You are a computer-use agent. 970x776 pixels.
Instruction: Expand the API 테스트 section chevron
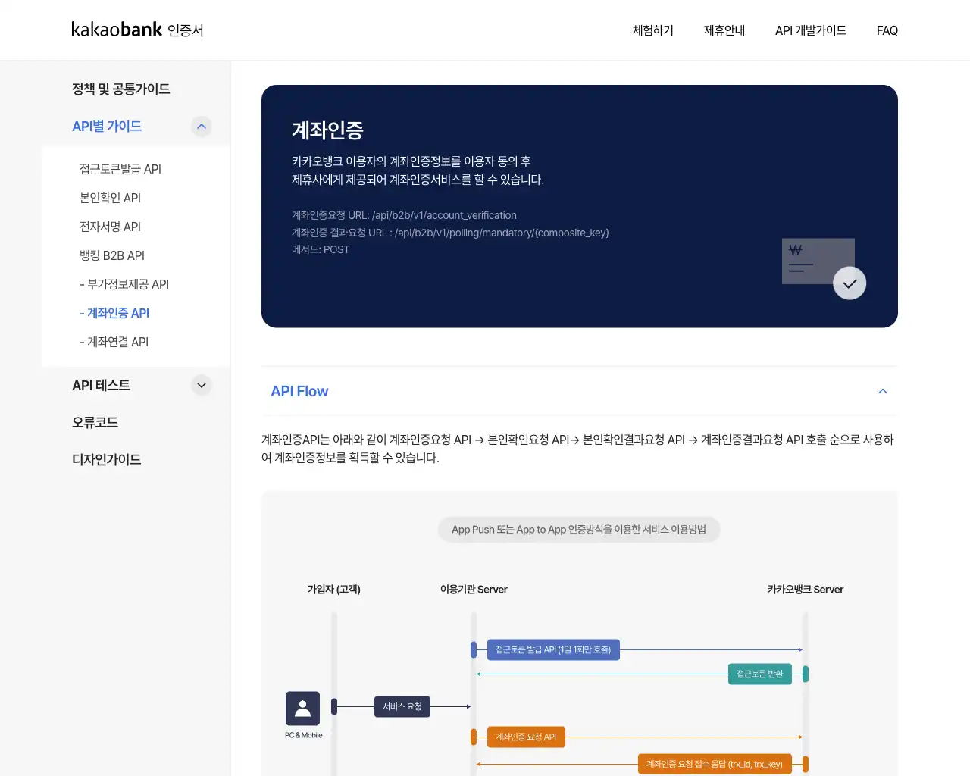coord(201,385)
